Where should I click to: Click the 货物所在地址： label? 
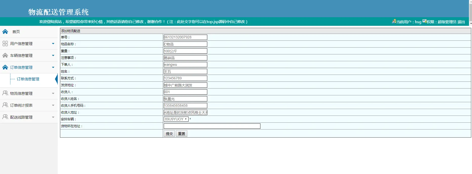click(72, 126)
